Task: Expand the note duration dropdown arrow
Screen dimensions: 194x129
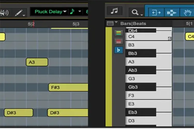Action: tap(80, 11)
